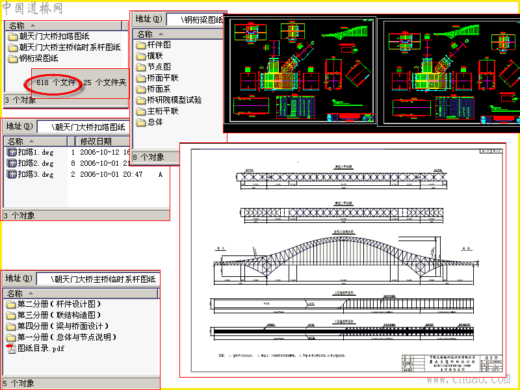
Task: Open the 第二分册（杆件设计图）folder
Action: click(x=53, y=304)
